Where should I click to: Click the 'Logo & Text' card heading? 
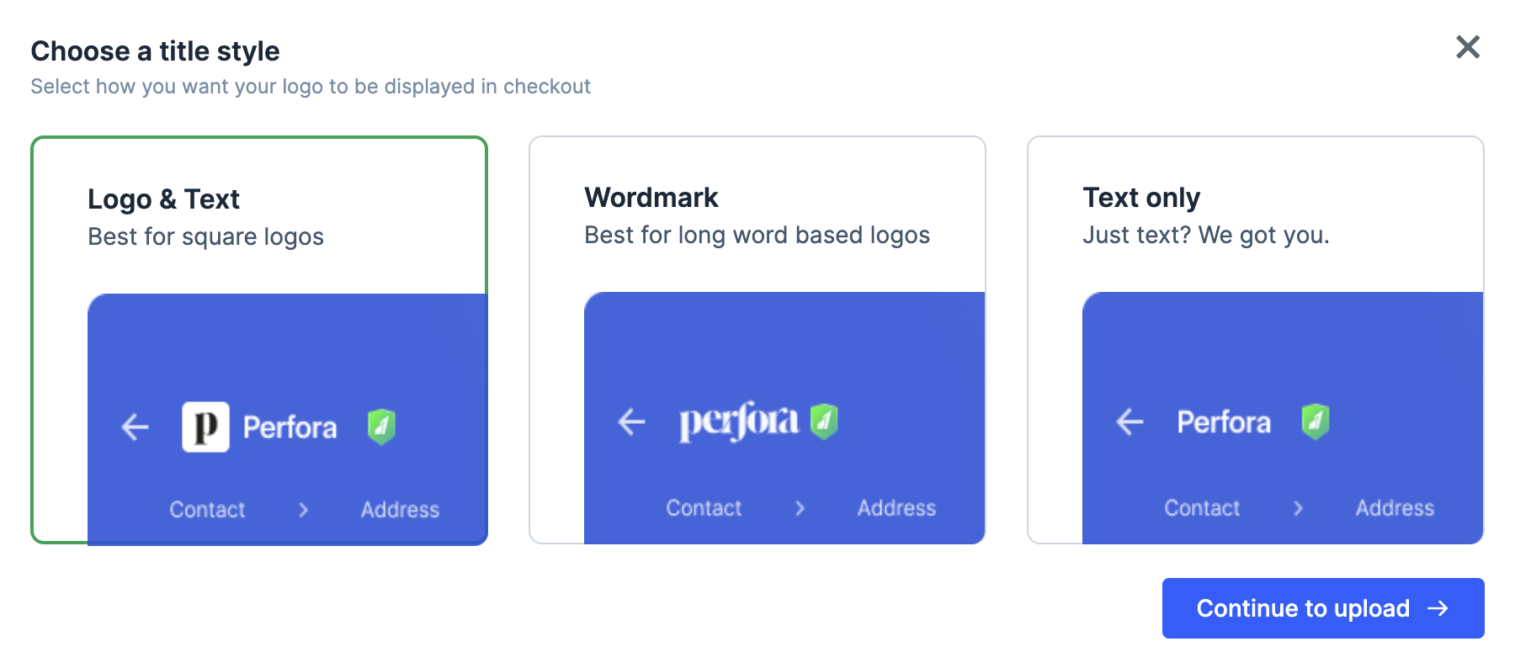[x=164, y=199]
